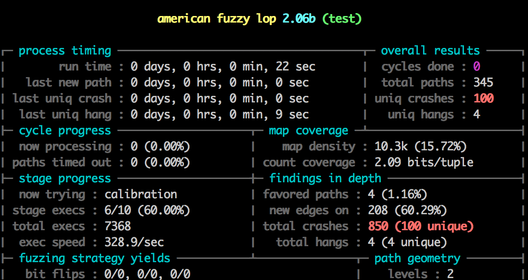The image size is (528, 280).
Task: Click the map coverage section header
Action: (308, 131)
